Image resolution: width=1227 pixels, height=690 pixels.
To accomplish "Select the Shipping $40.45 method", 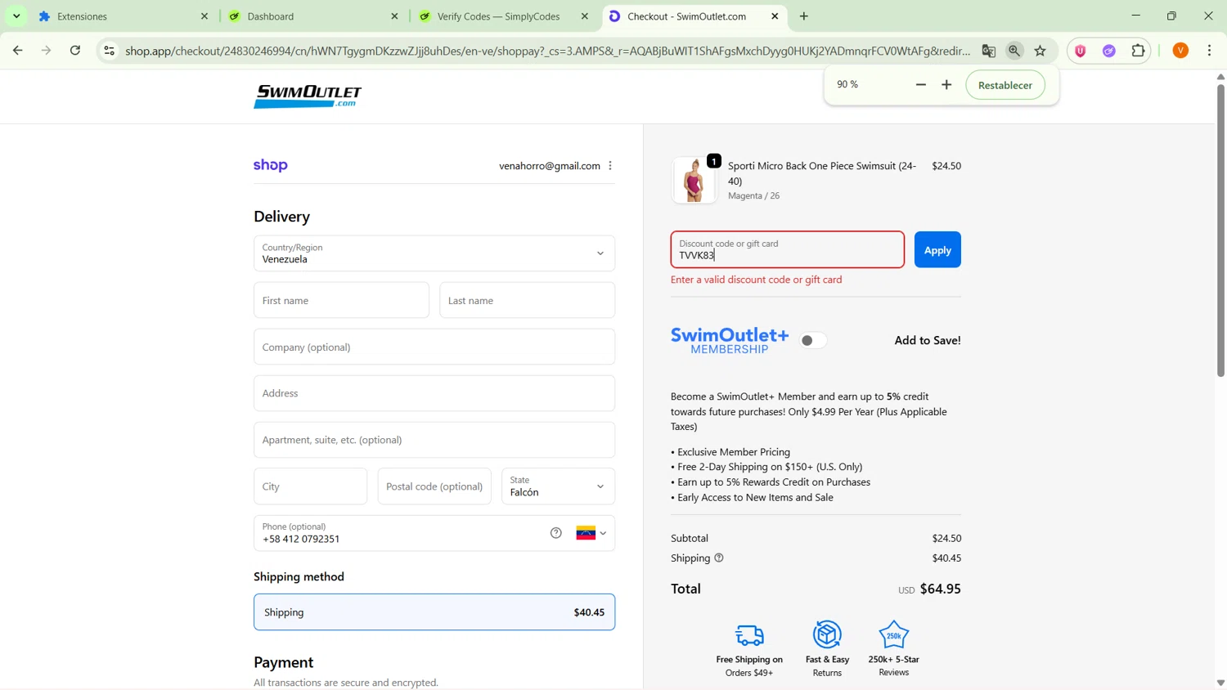I will (x=434, y=612).
